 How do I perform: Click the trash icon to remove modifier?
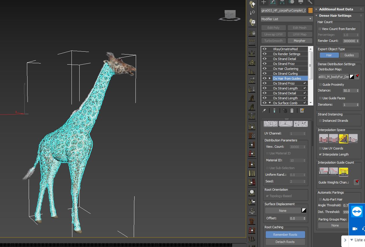tap(292, 111)
